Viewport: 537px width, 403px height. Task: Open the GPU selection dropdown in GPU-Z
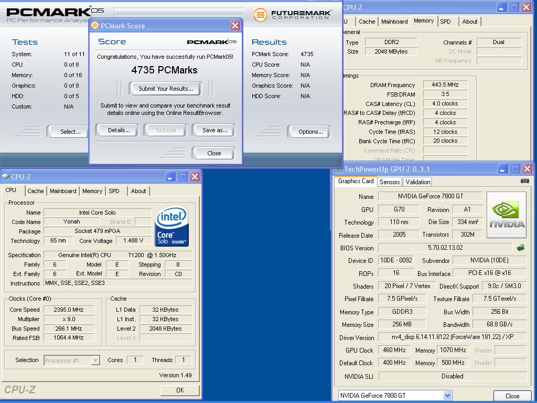[448, 396]
